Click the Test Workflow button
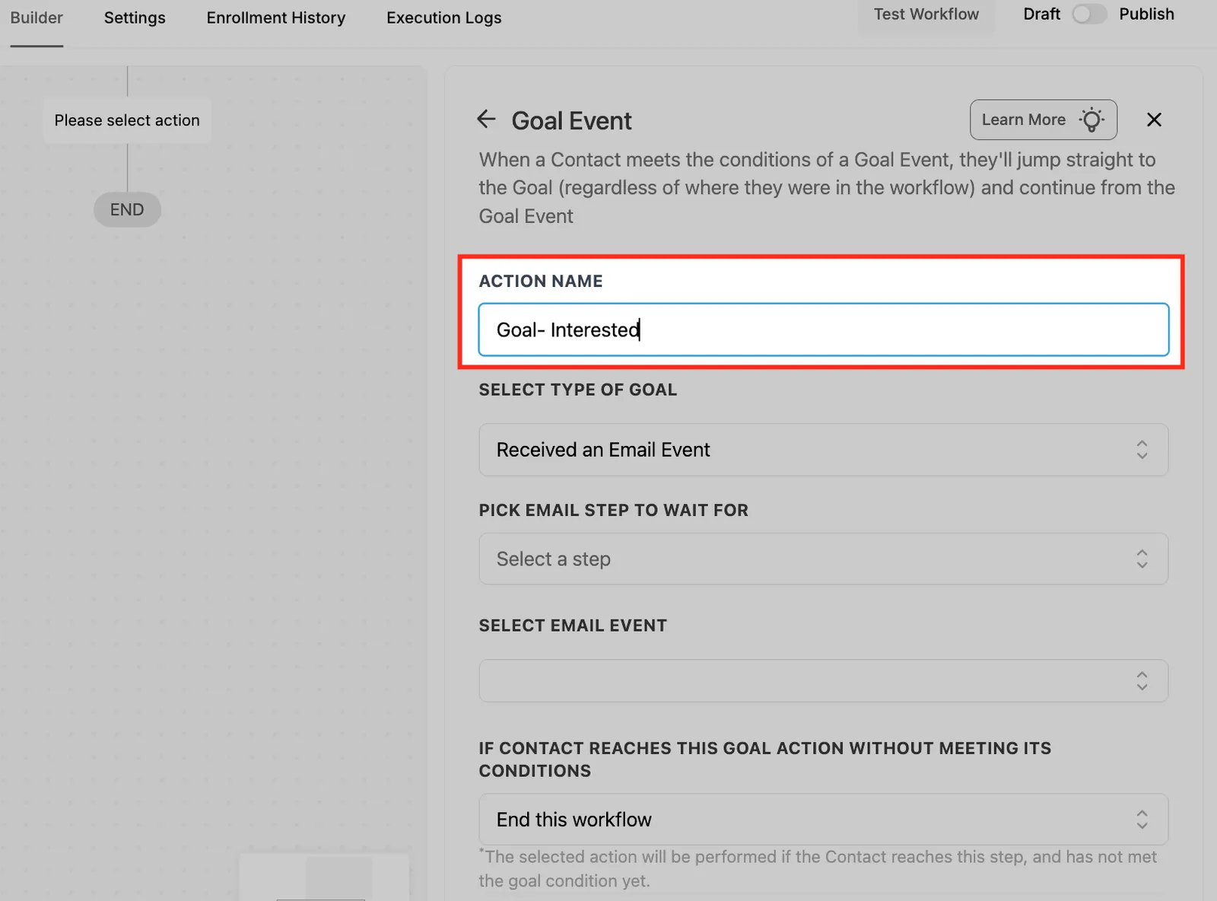 926,14
